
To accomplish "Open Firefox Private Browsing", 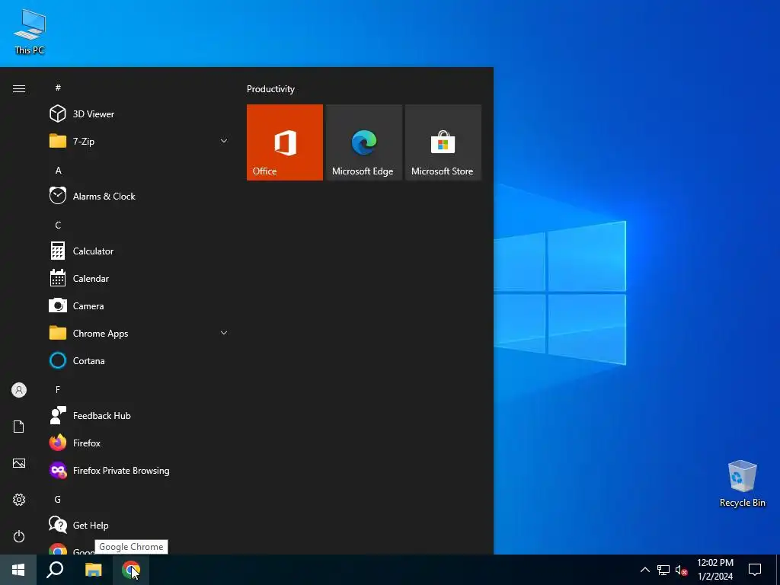I will pyautogui.click(x=139, y=470).
